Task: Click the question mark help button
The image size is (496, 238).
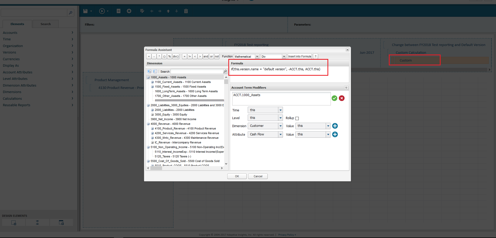Action: click(316, 56)
